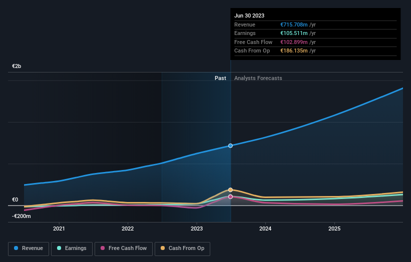411x262 pixels.
Task: Click the 2021 x-axis label
Action: tap(59, 228)
